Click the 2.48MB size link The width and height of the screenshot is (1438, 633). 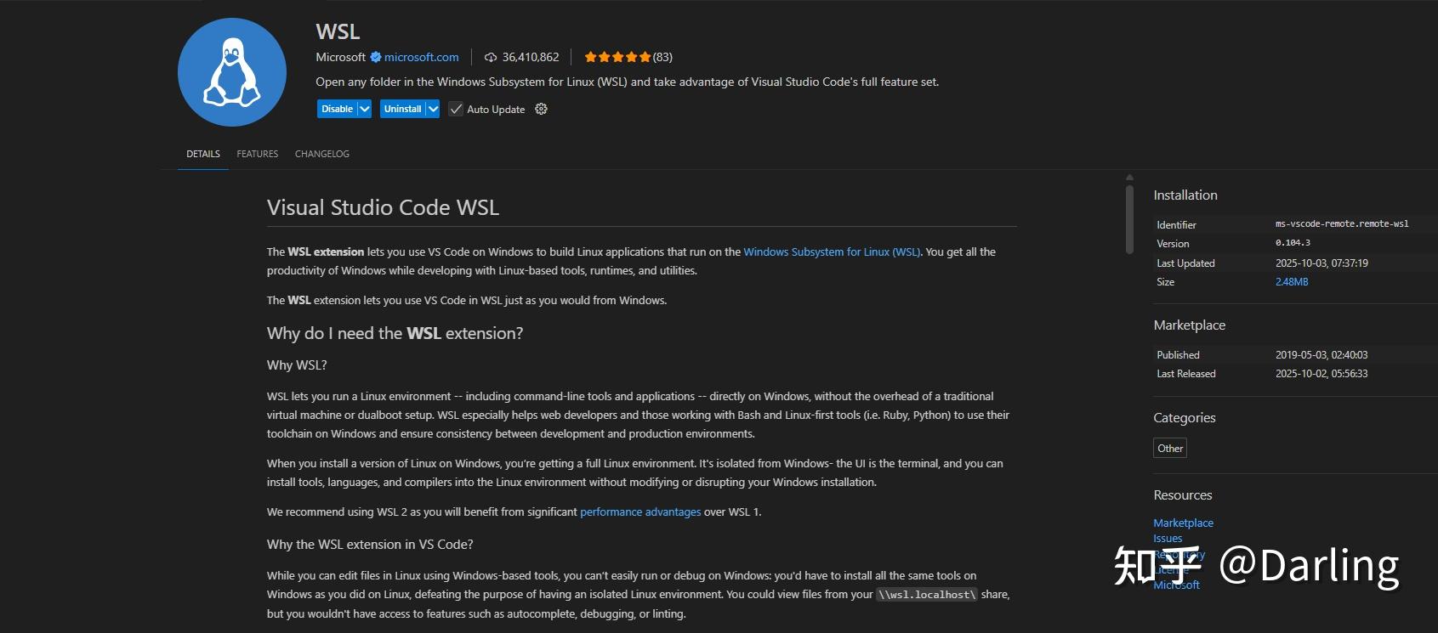(x=1293, y=281)
